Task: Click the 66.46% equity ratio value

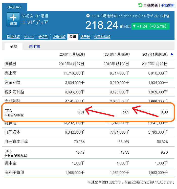Action: tap(124, 142)
